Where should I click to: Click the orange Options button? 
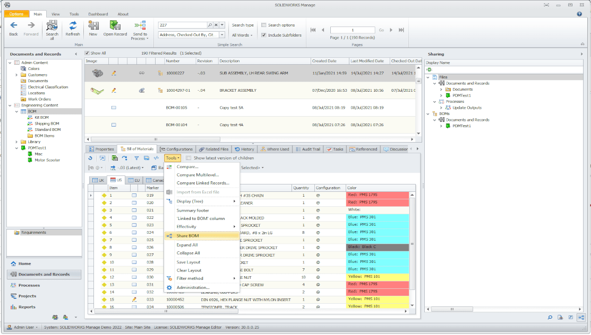[16, 14]
